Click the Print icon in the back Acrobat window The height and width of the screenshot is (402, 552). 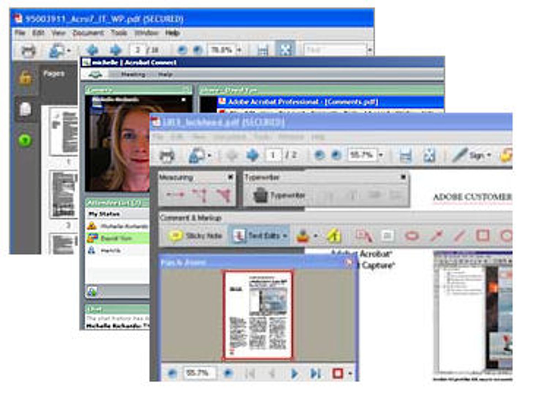tap(29, 51)
